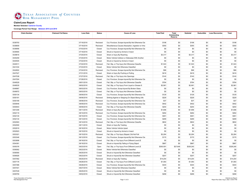Click the Open status cell
Viewport: 249px width, 192px height.
[x=99, y=146]
